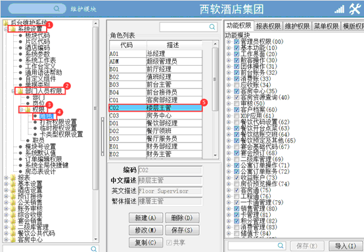Check the 审核(50) checkbox

point(237,104)
